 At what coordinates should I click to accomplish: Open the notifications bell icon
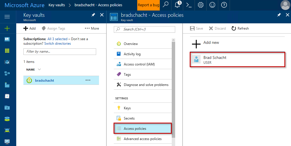(x=177, y=5)
